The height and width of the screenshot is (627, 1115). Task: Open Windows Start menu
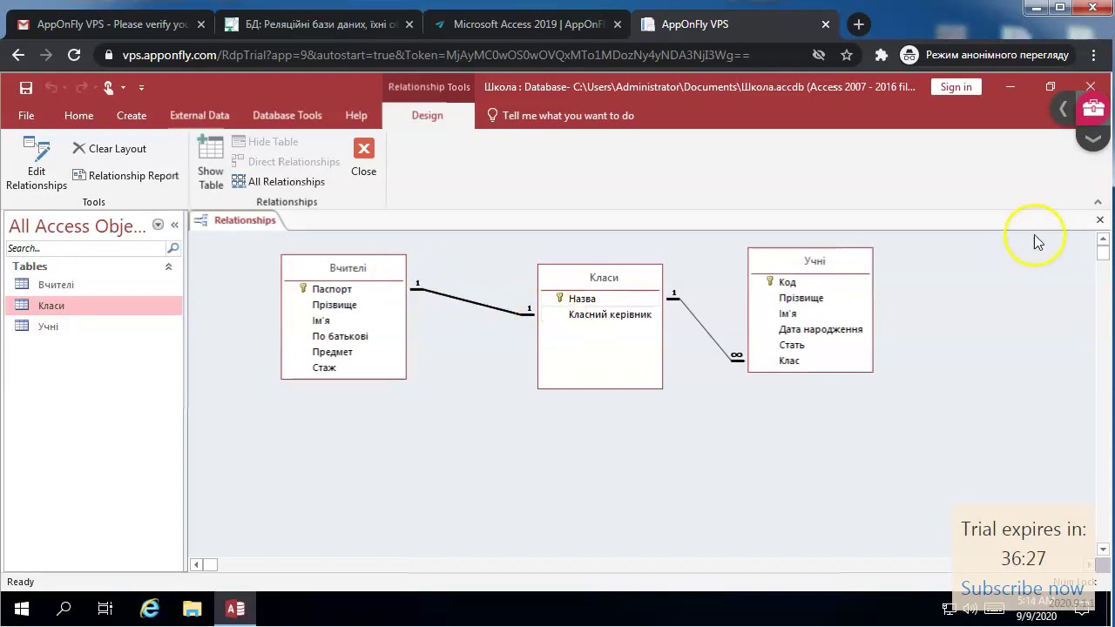click(x=21, y=609)
